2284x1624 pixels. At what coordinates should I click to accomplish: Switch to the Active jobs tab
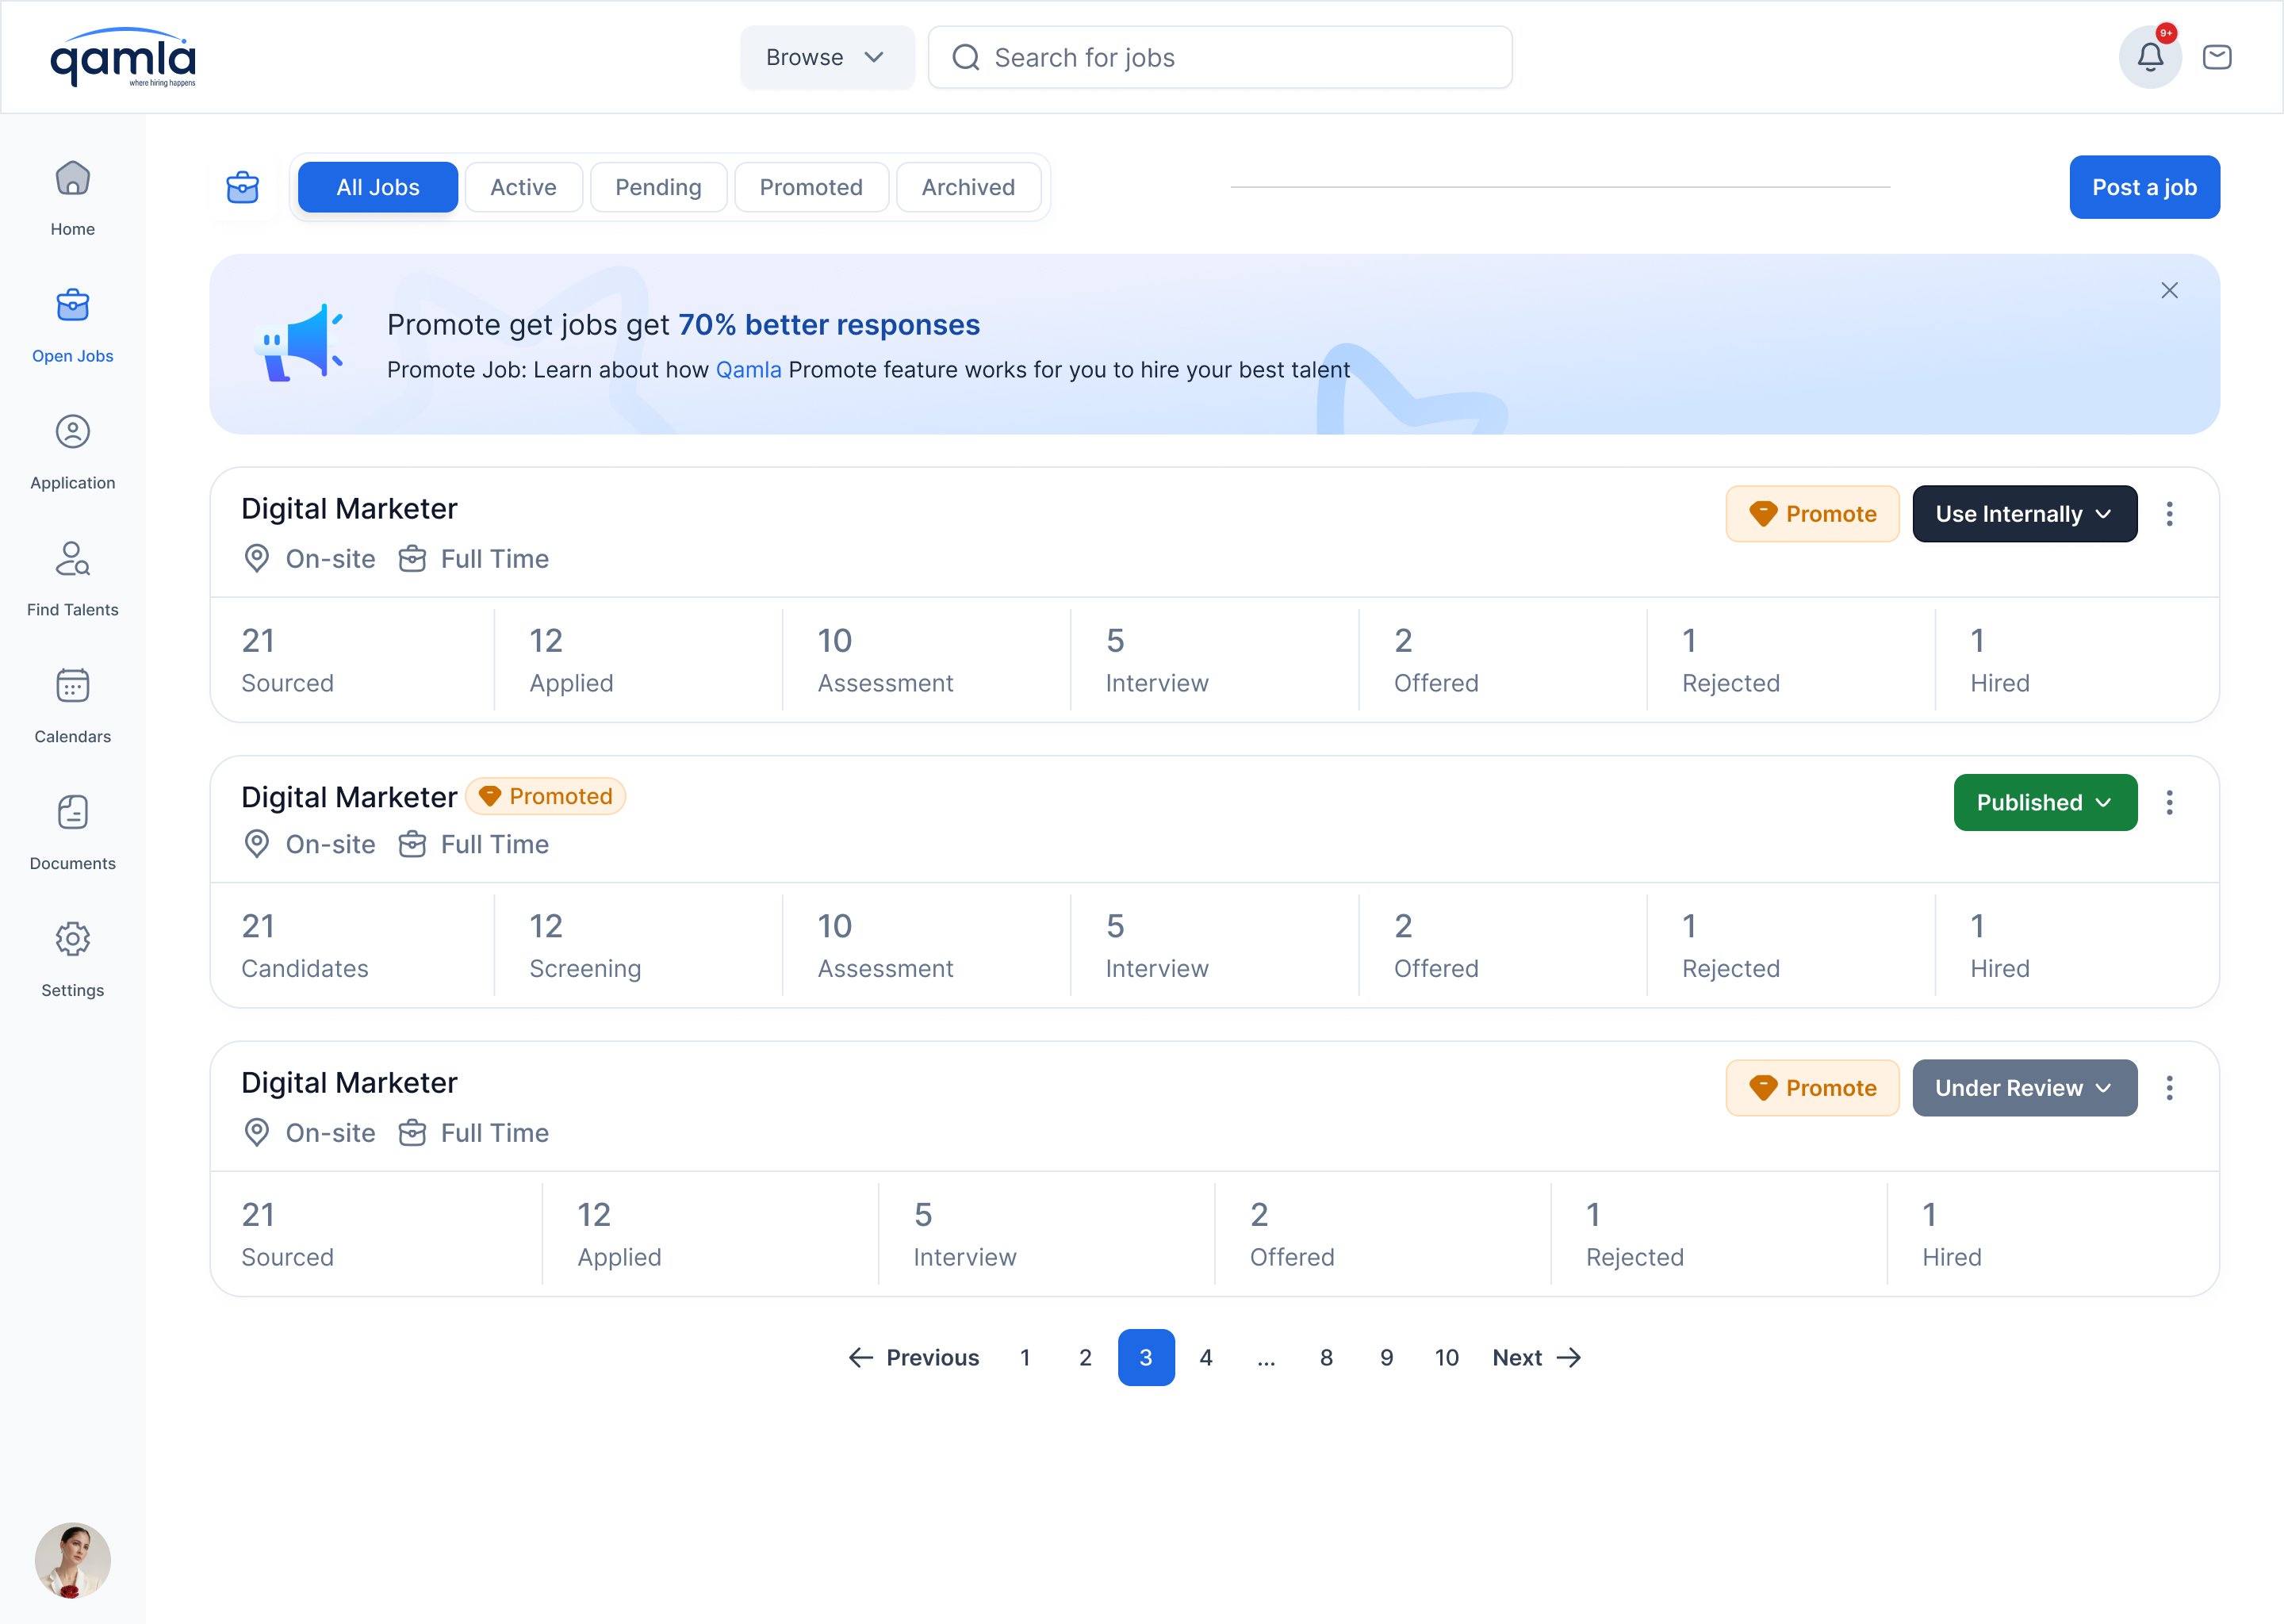pyautogui.click(x=523, y=186)
